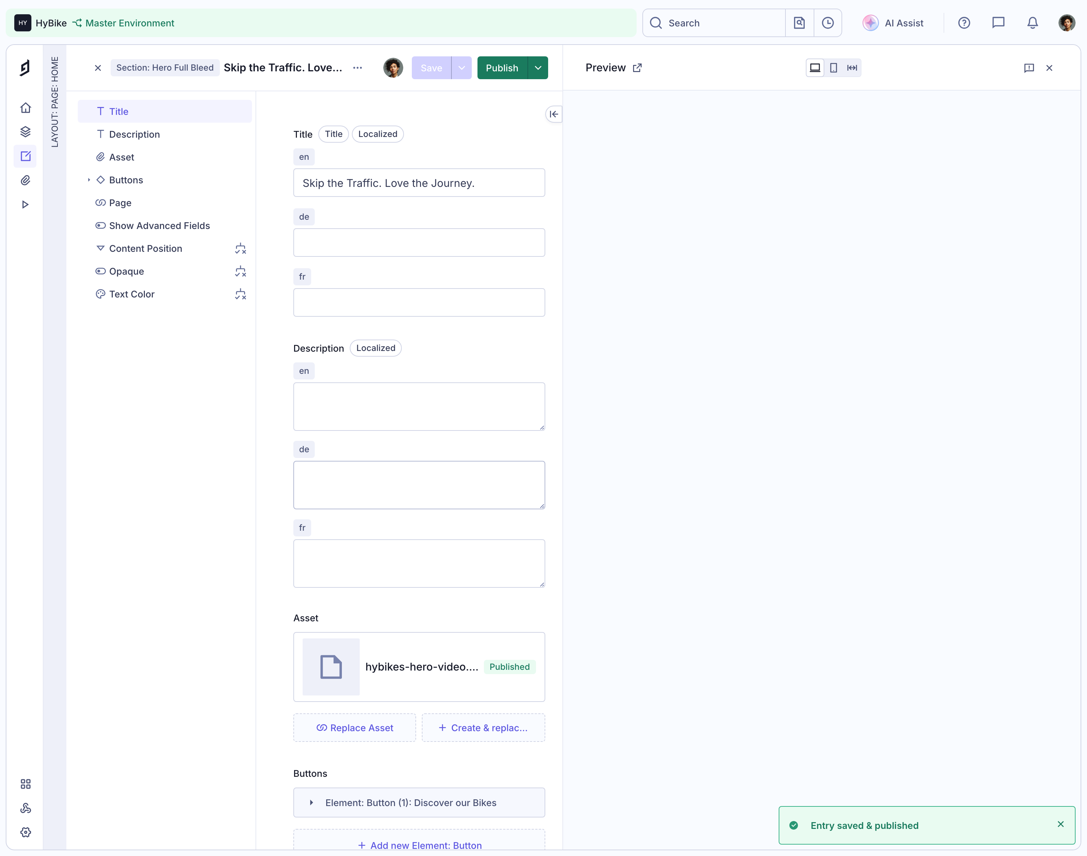1087x856 pixels.
Task: Collapse the field sidebar with arrow icon
Action: click(x=553, y=114)
